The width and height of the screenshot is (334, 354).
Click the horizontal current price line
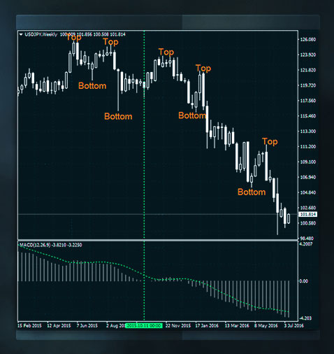(158, 214)
